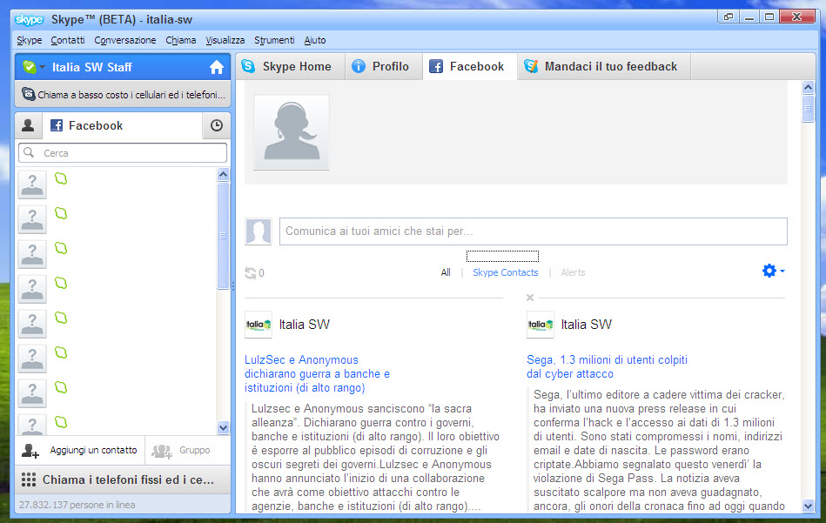
Task: Open the Skype menu
Action: click(29, 40)
